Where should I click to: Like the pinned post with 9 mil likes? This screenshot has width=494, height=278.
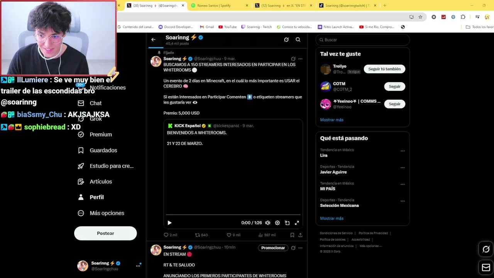[233, 235]
